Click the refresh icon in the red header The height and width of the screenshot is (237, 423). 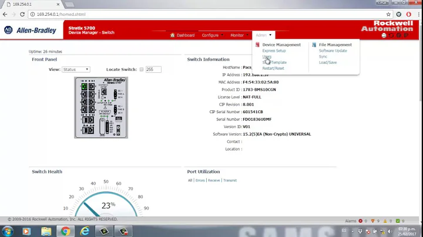click(x=391, y=35)
